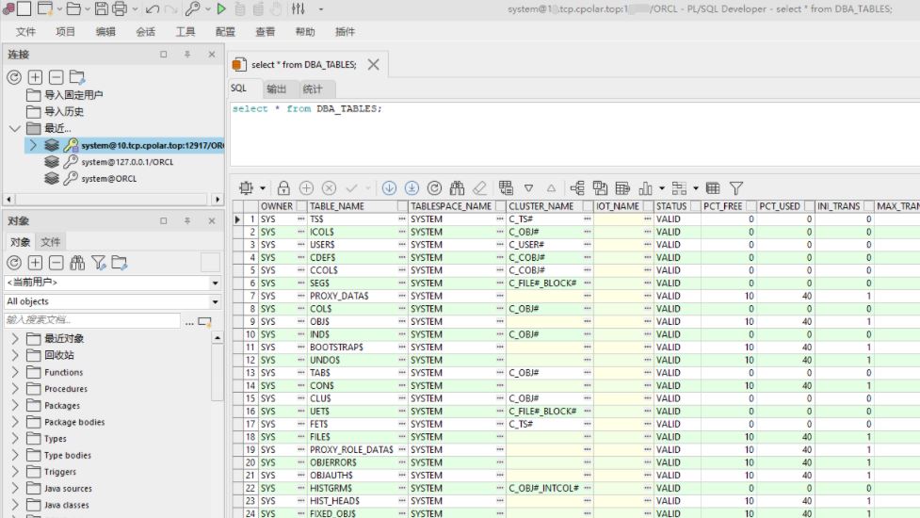This screenshot has height=518, width=920.
Task: Click the Execute (green play) button
Action: point(221,9)
